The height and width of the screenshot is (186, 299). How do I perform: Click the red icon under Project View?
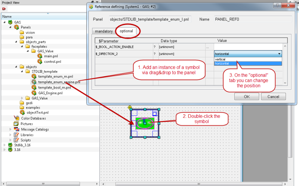(x=4, y=9)
